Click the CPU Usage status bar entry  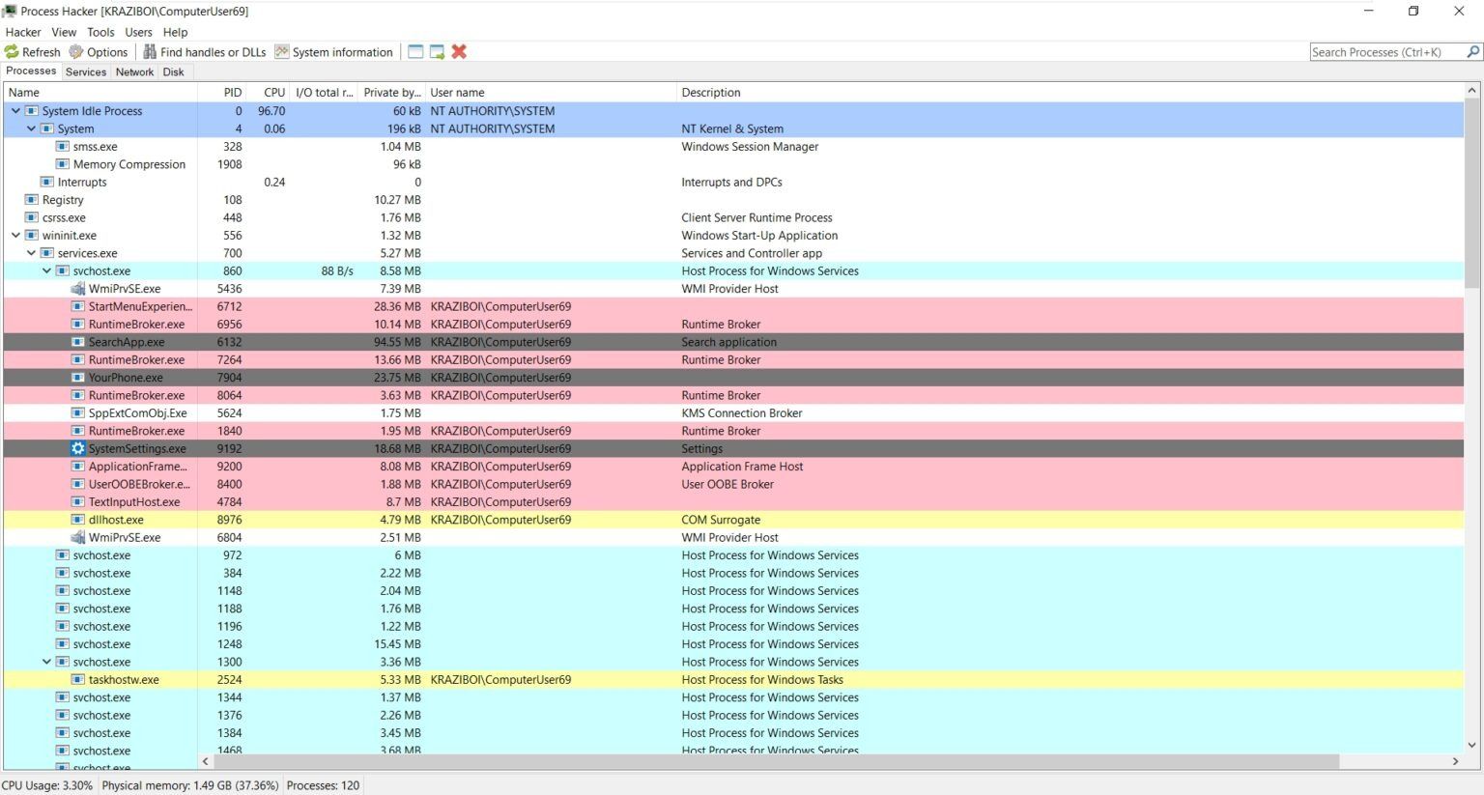click(x=47, y=785)
